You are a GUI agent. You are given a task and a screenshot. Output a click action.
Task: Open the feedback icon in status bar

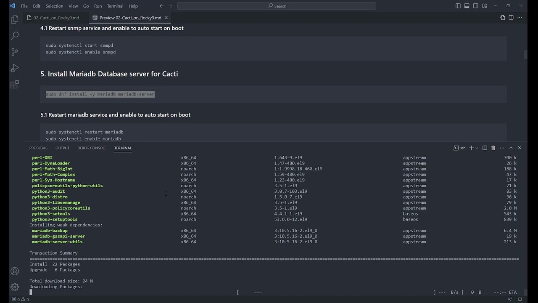(510, 299)
